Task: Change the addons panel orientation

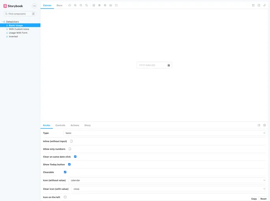Action: 259,125
